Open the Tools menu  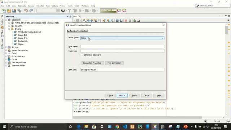point(77,6)
